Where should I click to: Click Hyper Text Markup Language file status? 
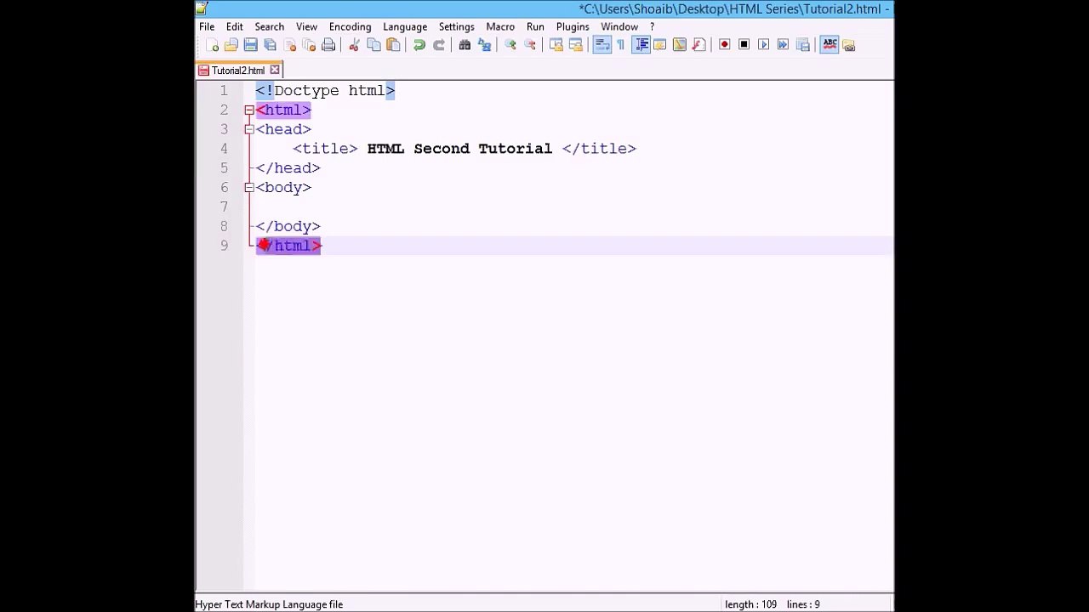click(x=269, y=604)
